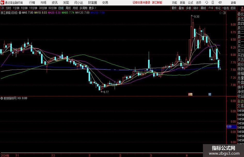The width and height of the screenshot is (244, 157).
Task: Open the 公式 menu
Action: [x=191, y=3]
